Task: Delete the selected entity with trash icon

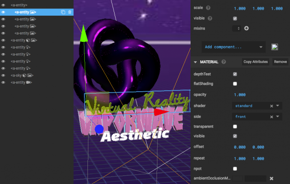Action: click(x=70, y=12)
